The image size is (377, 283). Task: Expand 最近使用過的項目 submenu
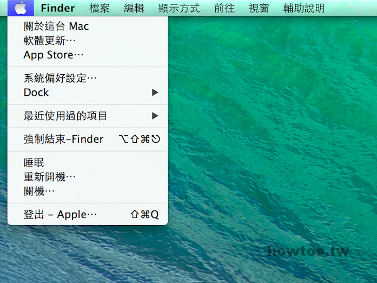[88, 116]
